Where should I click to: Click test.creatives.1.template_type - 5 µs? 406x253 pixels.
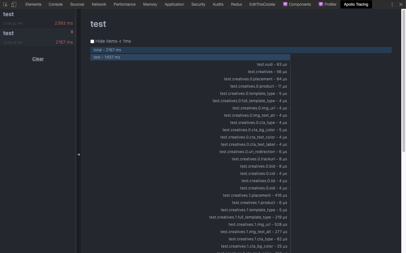pyautogui.click(x=254, y=210)
